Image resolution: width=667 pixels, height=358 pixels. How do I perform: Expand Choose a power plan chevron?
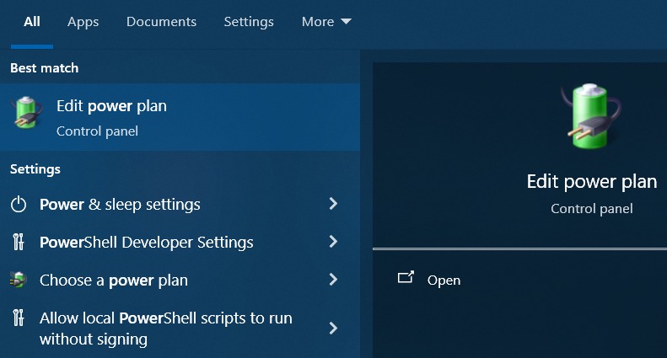pos(334,280)
